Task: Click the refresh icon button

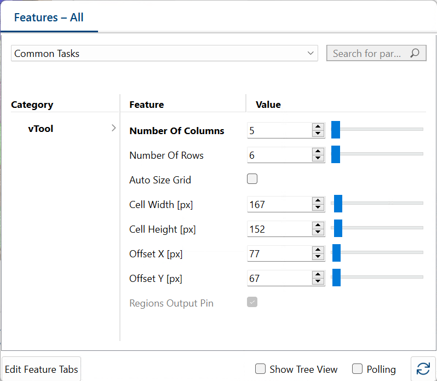Action: (423, 368)
